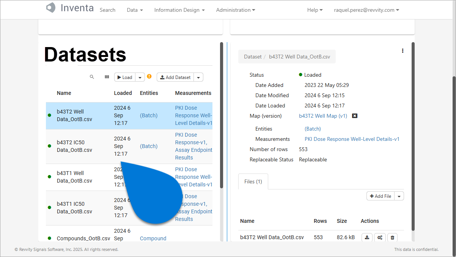
Task: Click the orange warning indicator next to Load
Action: 149,76
